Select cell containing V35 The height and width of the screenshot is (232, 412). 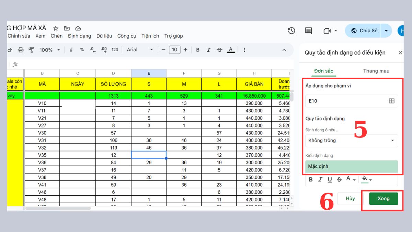point(42,155)
